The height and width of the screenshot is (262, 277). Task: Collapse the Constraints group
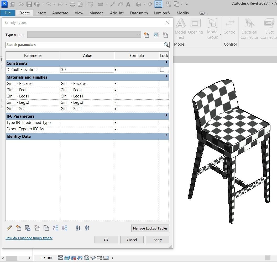coord(166,62)
